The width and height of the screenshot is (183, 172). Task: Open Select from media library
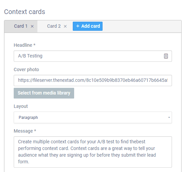[44, 93]
